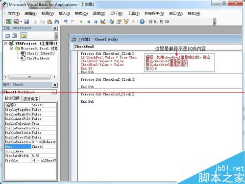
Task: Select the EnableFormatConditionsCalculation property row
Action: coord(30,128)
